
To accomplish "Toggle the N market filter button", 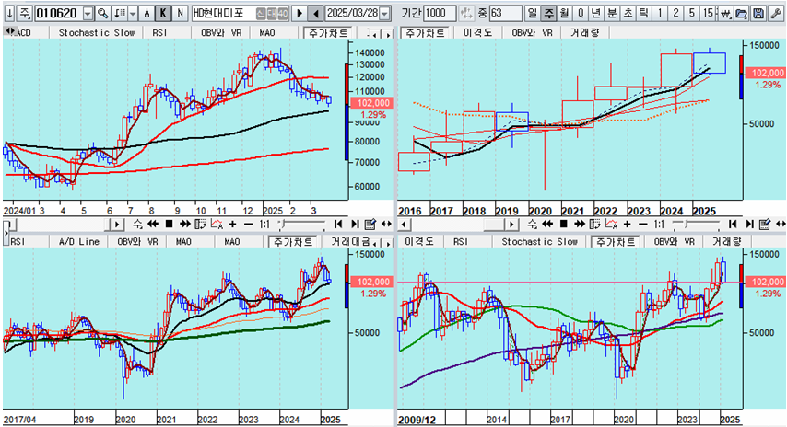I will [x=179, y=14].
